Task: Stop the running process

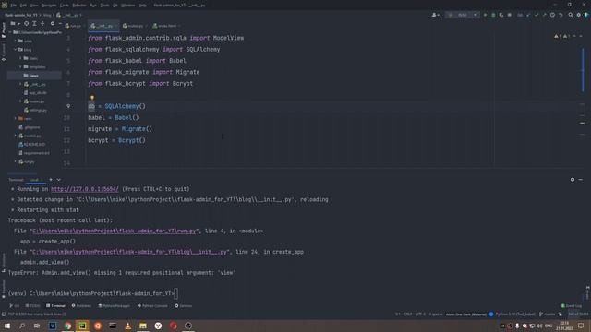Action: point(510,15)
